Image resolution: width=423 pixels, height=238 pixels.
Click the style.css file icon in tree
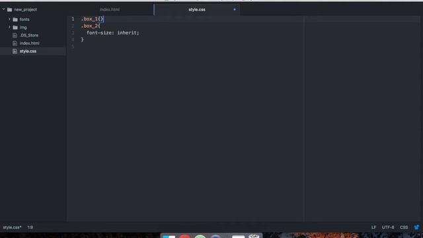click(x=15, y=51)
